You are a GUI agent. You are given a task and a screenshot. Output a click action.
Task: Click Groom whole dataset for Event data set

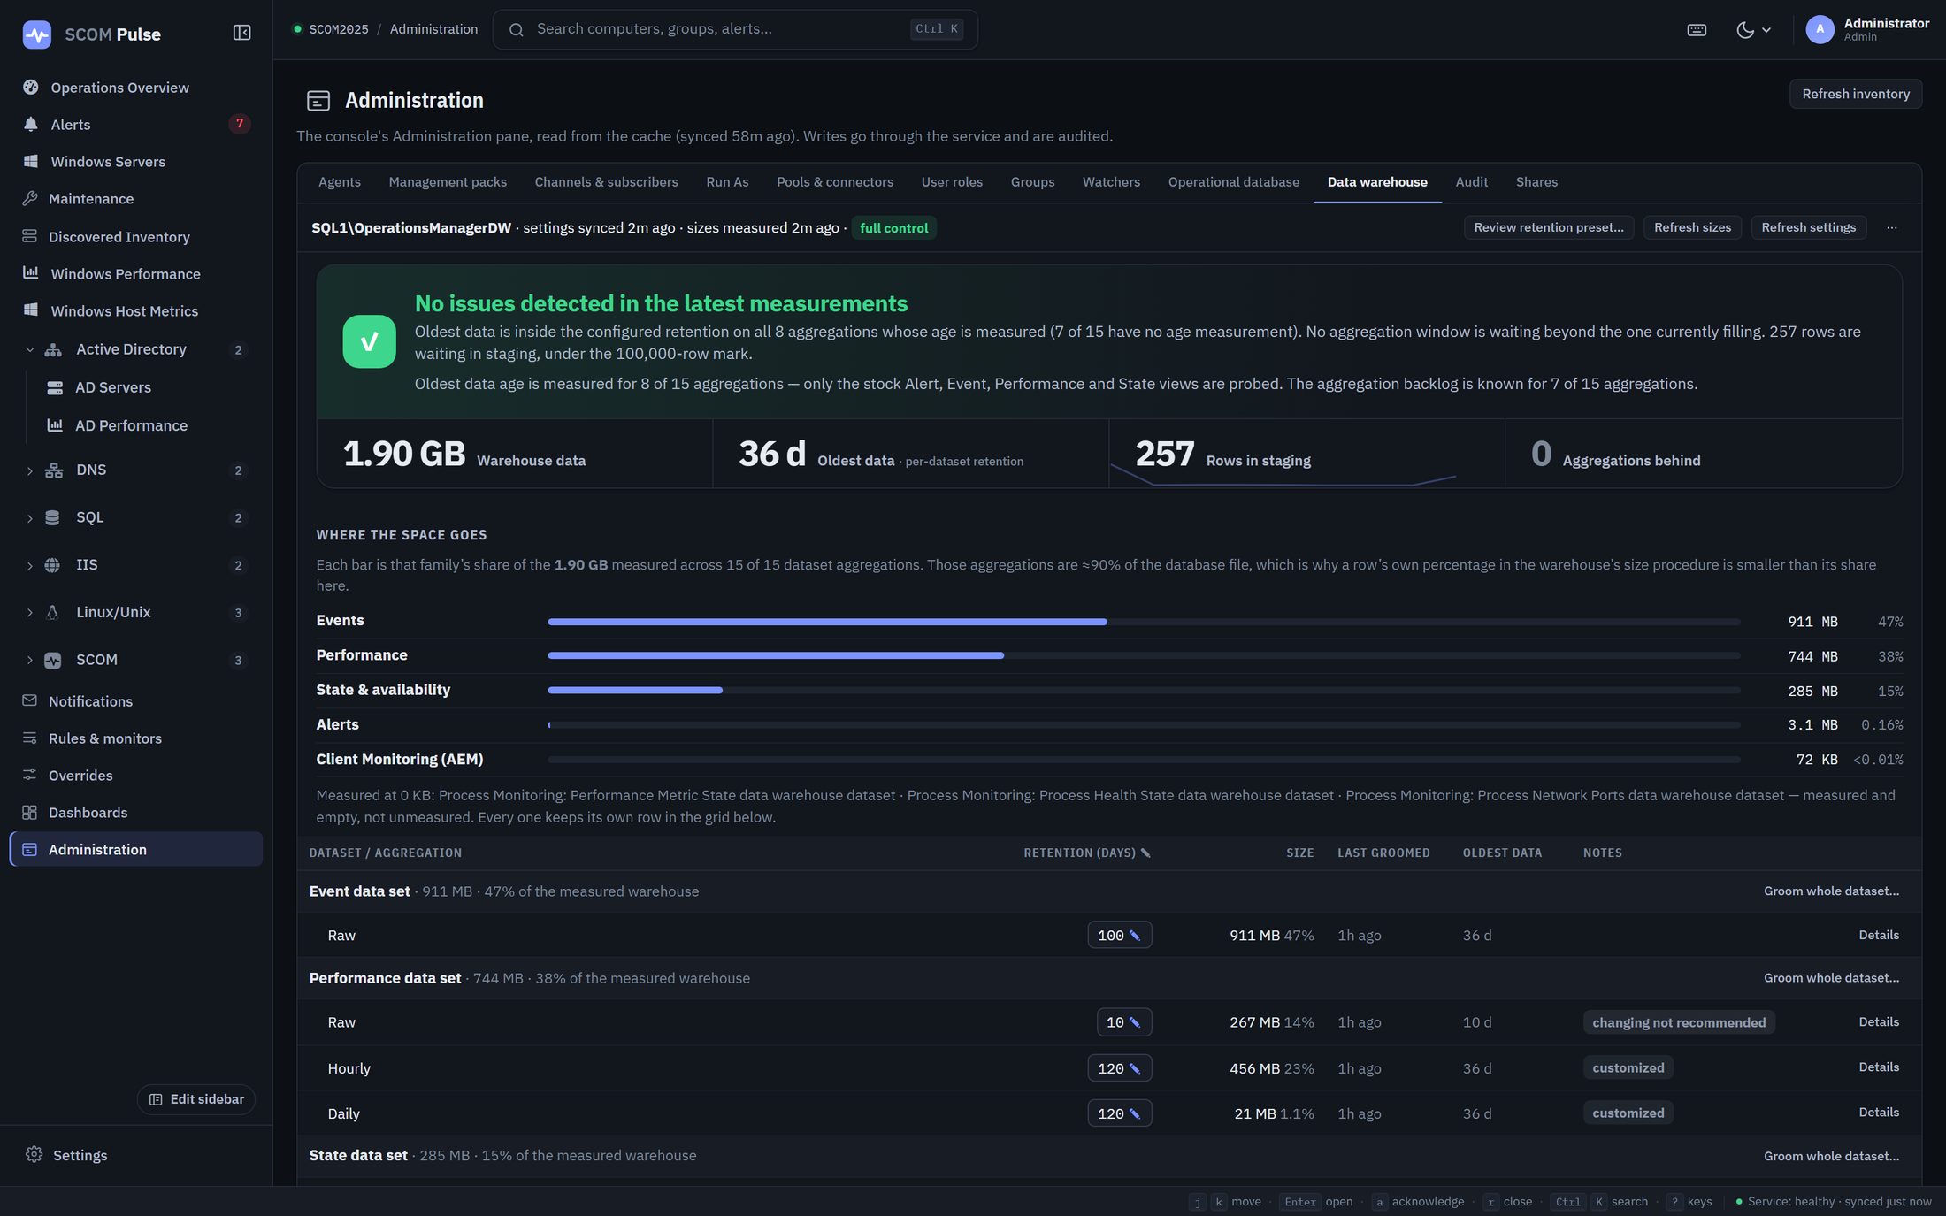(x=1831, y=891)
